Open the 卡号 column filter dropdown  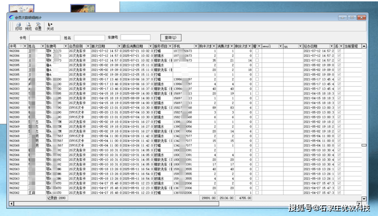point(25,46)
